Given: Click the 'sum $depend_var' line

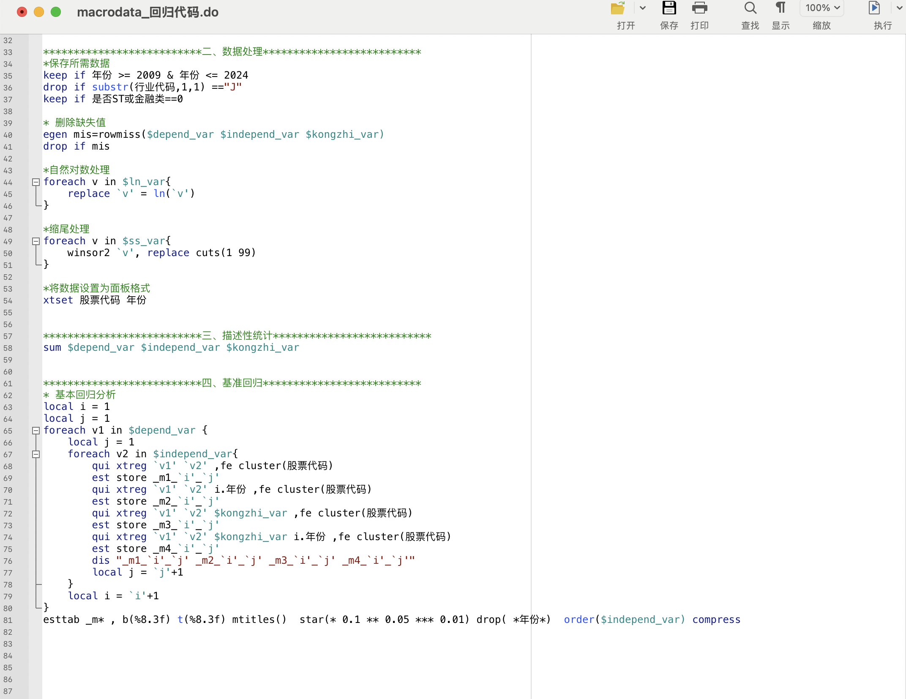Looking at the screenshot, I should (171, 348).
